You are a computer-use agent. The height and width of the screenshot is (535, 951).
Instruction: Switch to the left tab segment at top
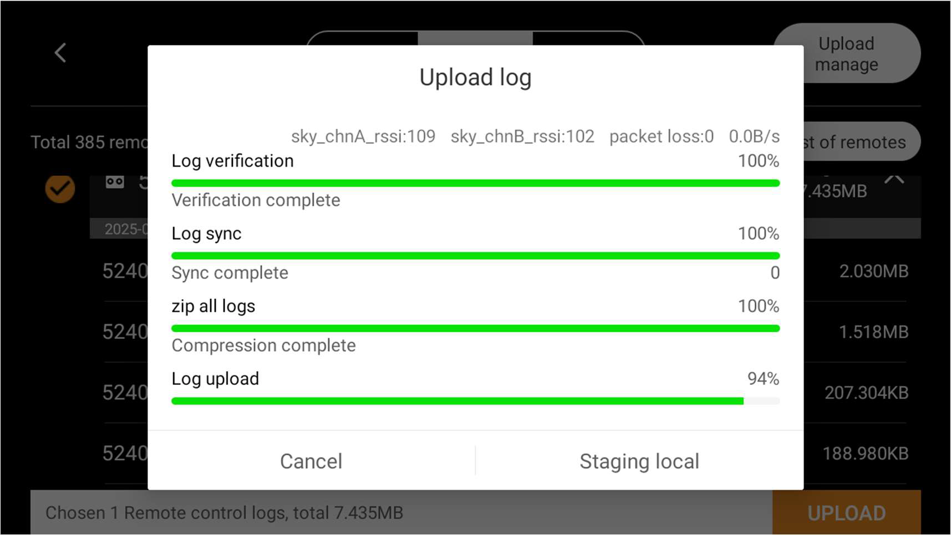(363, 39)
